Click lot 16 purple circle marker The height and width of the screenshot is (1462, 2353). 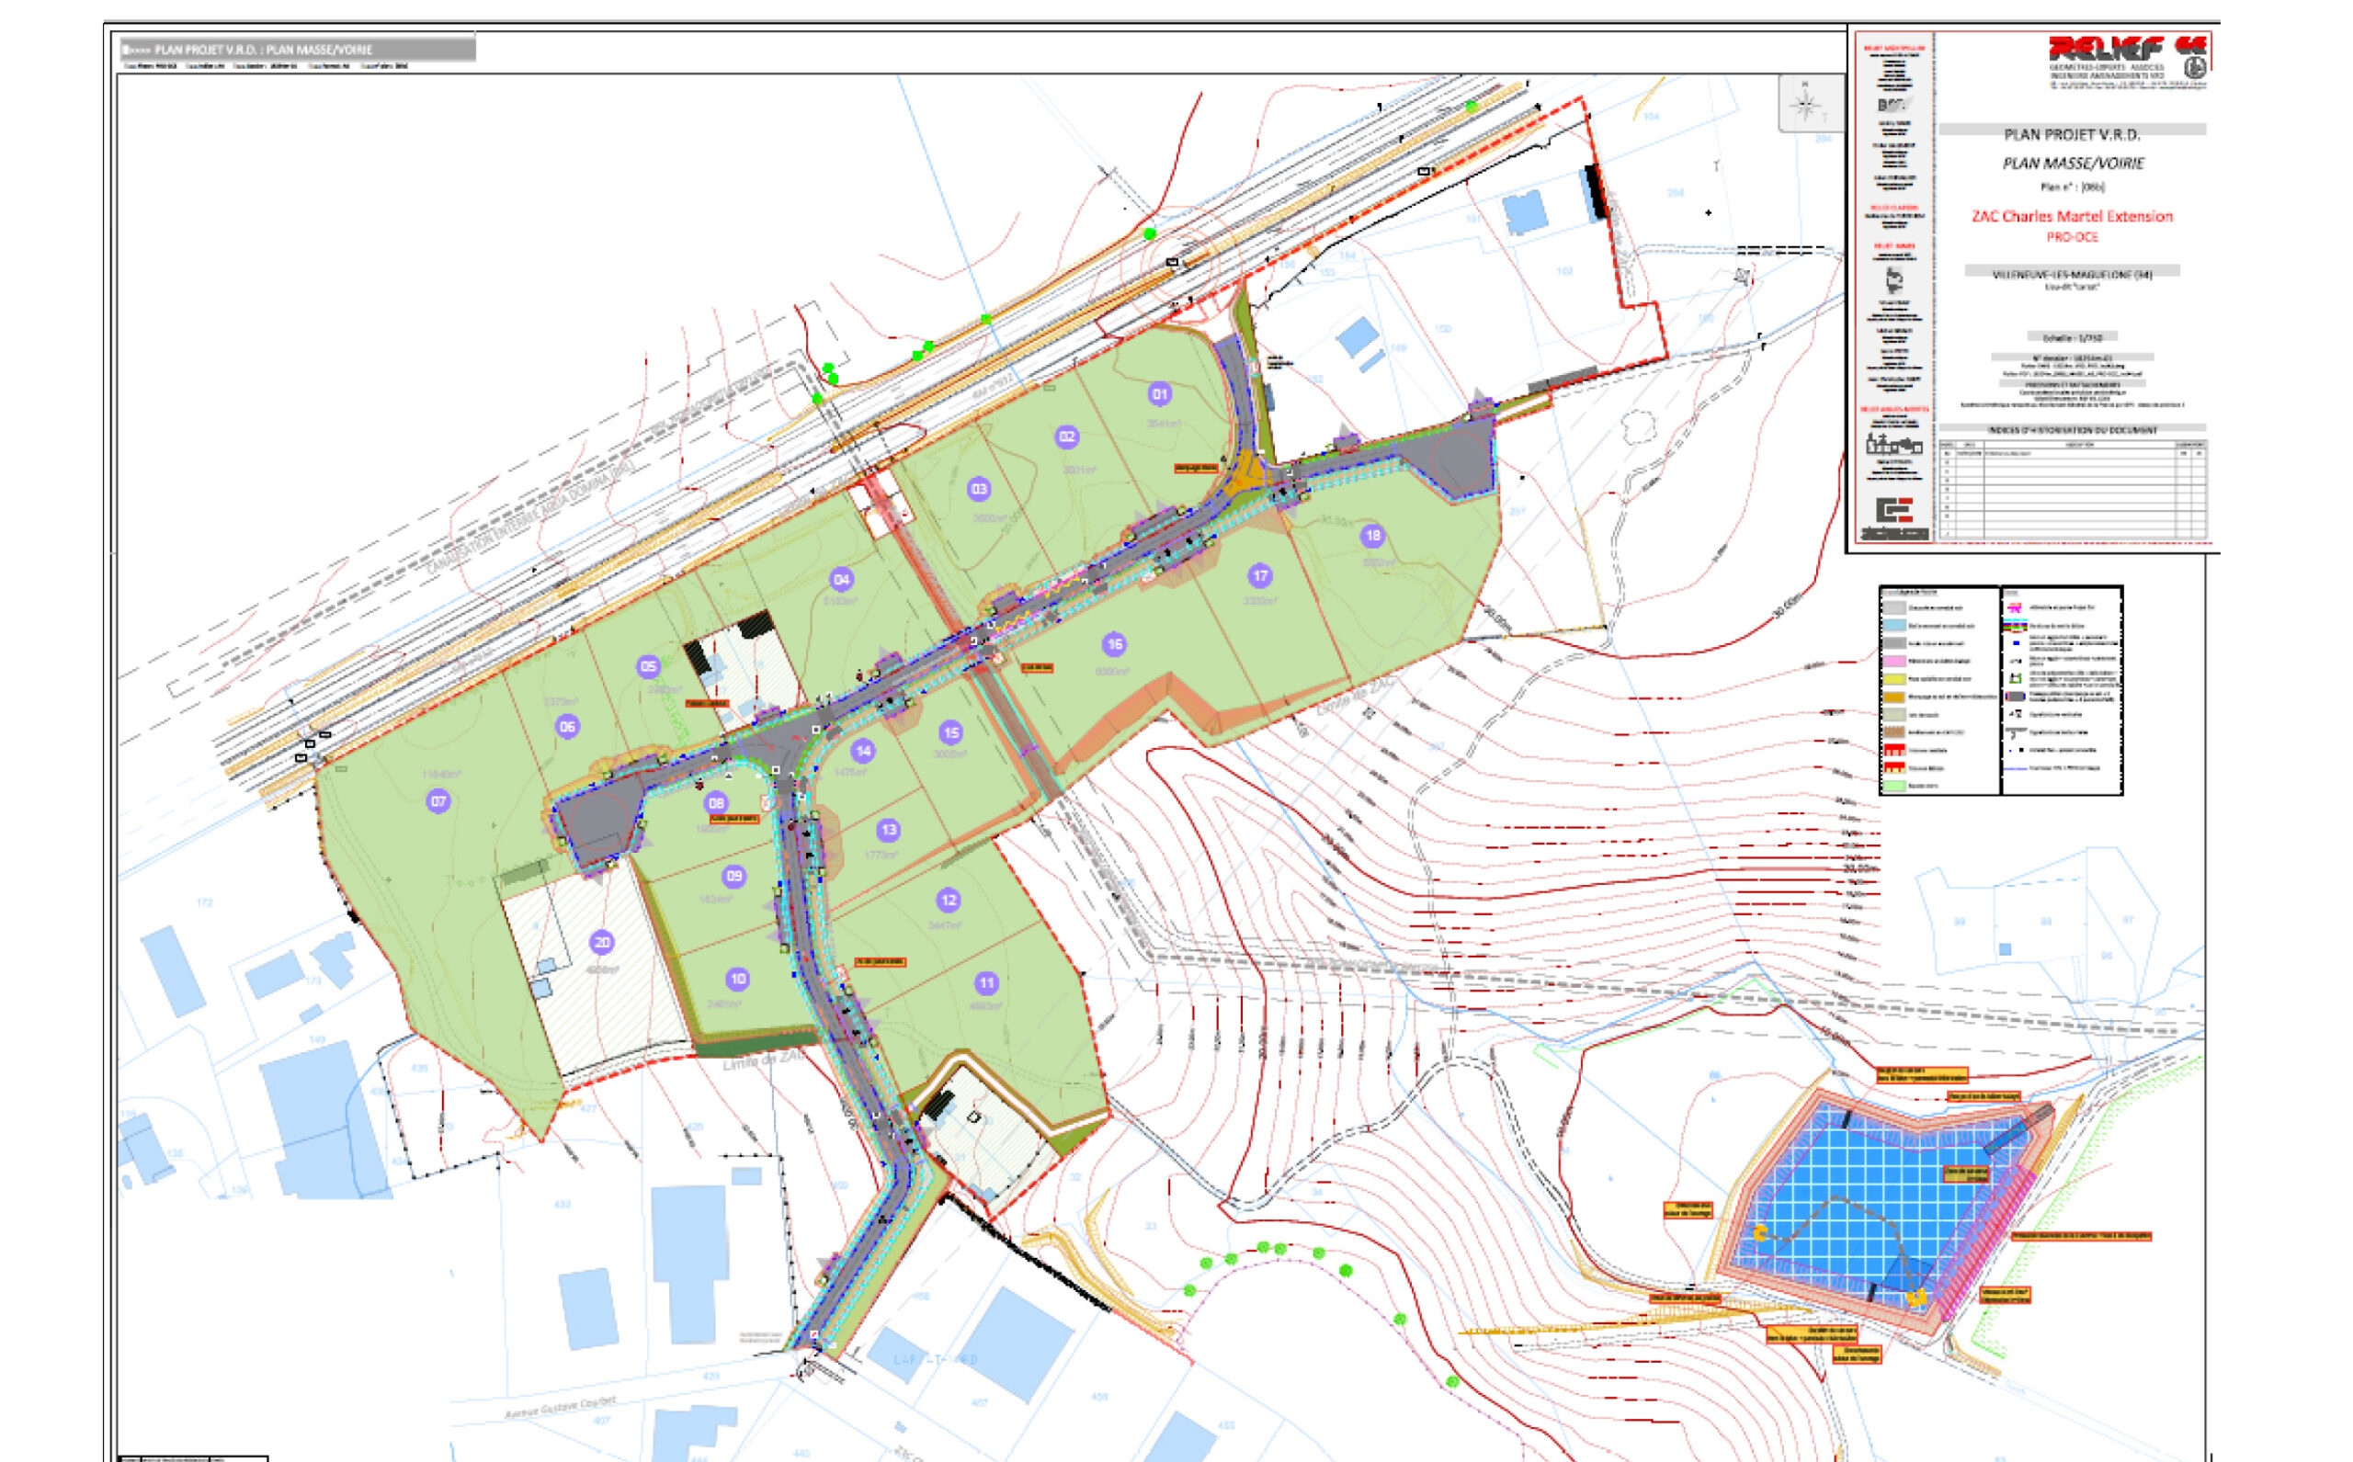1115,644
